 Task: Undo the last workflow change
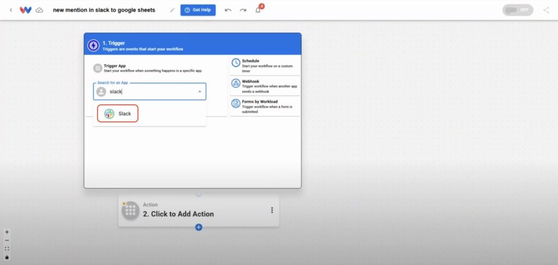(x=228, y=10)
